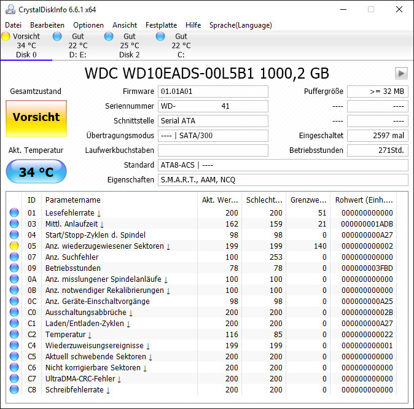Click the Parametername column header
The width and height of the screenshot is (414, 409).
pyautogui.click(x=119, y=200)
